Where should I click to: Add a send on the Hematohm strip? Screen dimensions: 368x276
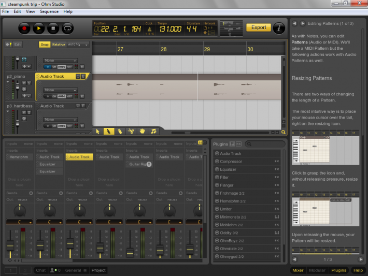coord(31,193)
